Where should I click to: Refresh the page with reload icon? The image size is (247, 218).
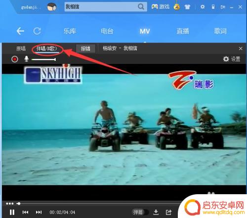(x=37, y=31)
